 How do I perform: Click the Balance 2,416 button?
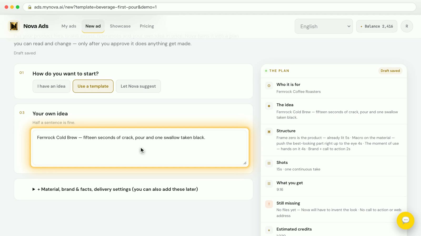(x=377, y=26)
